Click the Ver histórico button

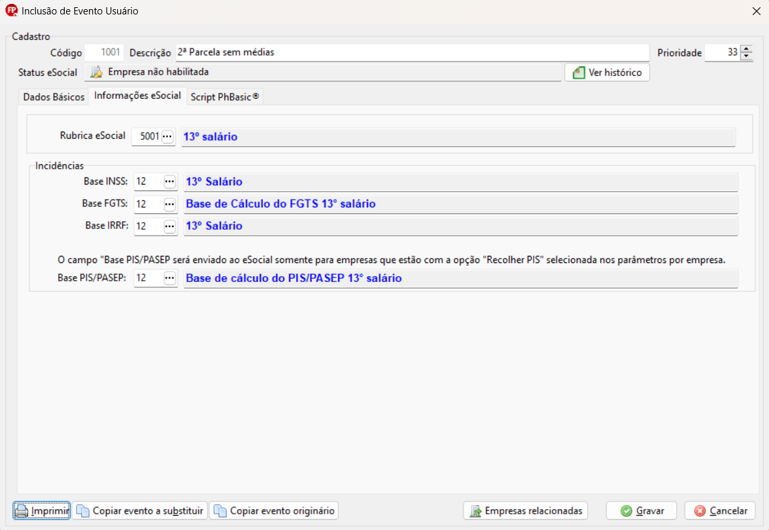point(607,73)
